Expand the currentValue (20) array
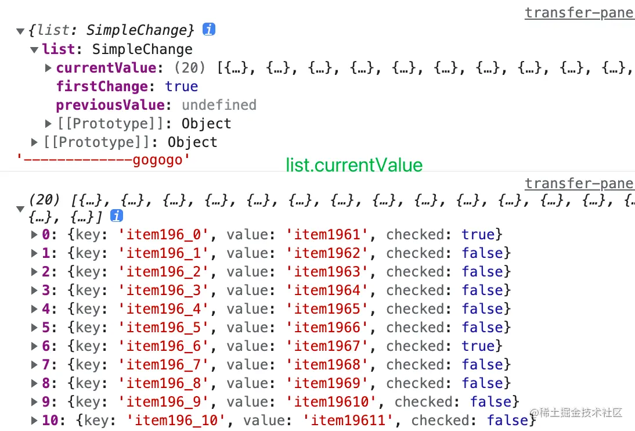 [48, 68]
